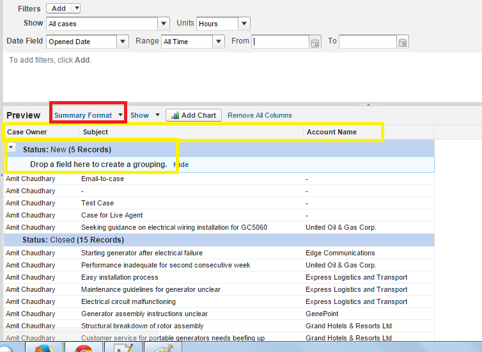
Task: Click the Subject column header
Action: pos(95,132)
